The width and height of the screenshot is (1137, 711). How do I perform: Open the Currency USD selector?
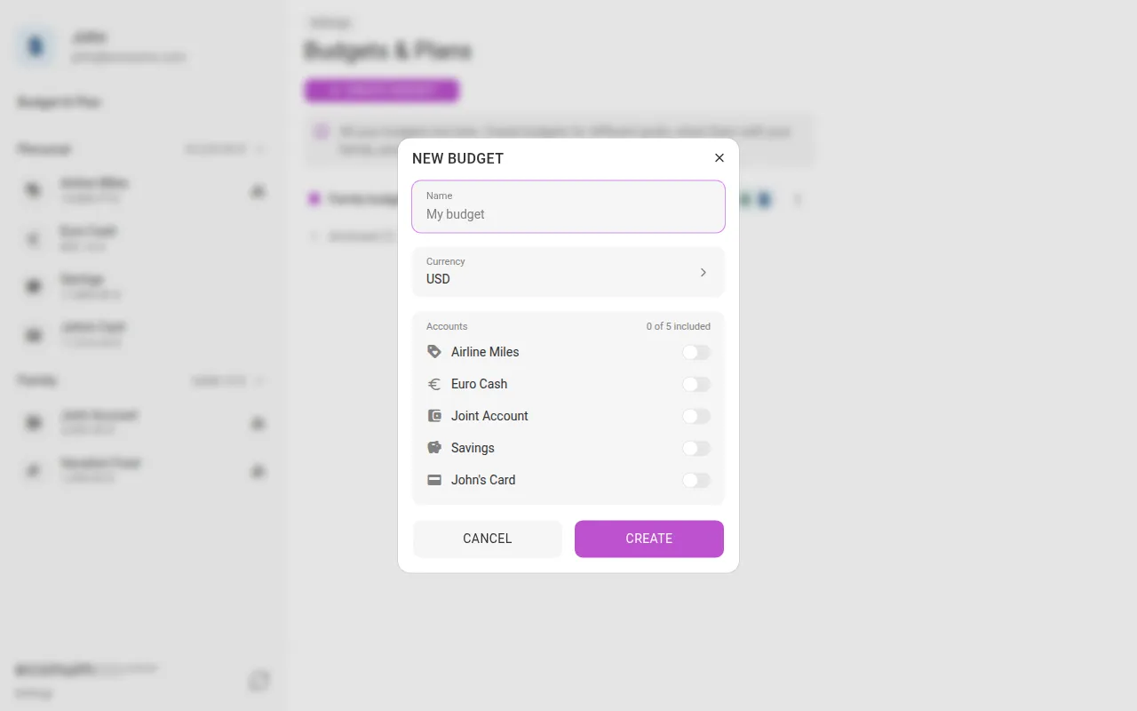(x=568, y=272)
